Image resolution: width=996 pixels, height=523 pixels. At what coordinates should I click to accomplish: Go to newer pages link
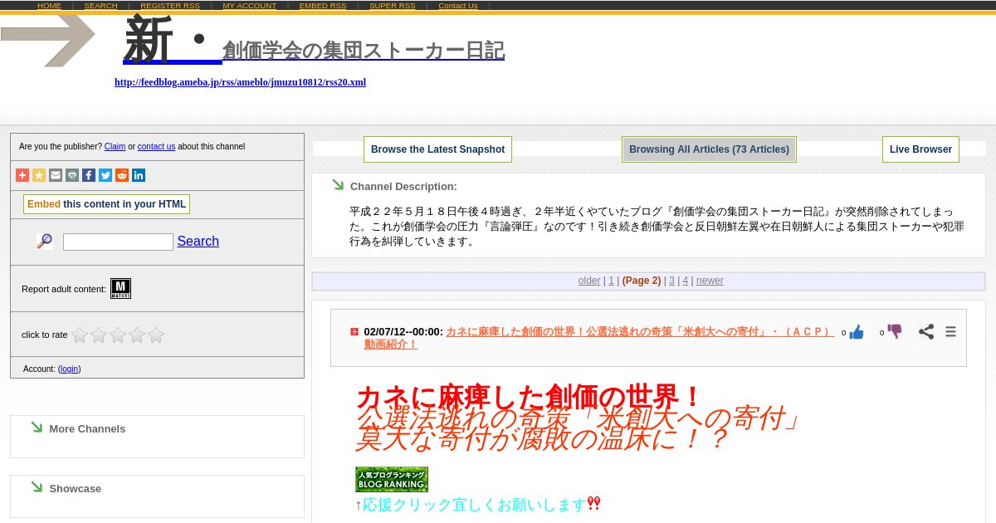click(710, 281)
